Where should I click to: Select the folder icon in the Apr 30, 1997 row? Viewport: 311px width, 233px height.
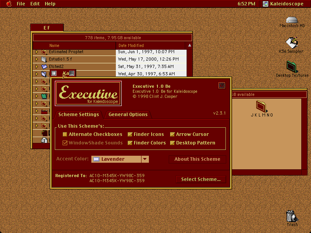point(44,74)
